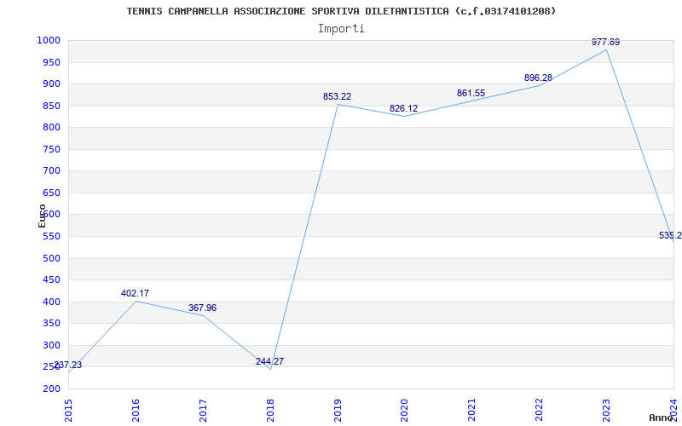682x426 pixels.
Task: Click the 896.28 data label
Action: click(x=539, y=78)
